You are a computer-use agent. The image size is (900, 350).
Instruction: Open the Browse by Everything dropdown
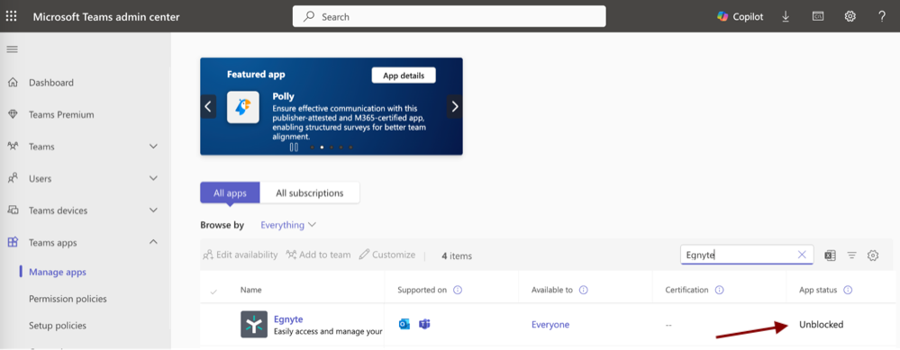tap(288, 225)
